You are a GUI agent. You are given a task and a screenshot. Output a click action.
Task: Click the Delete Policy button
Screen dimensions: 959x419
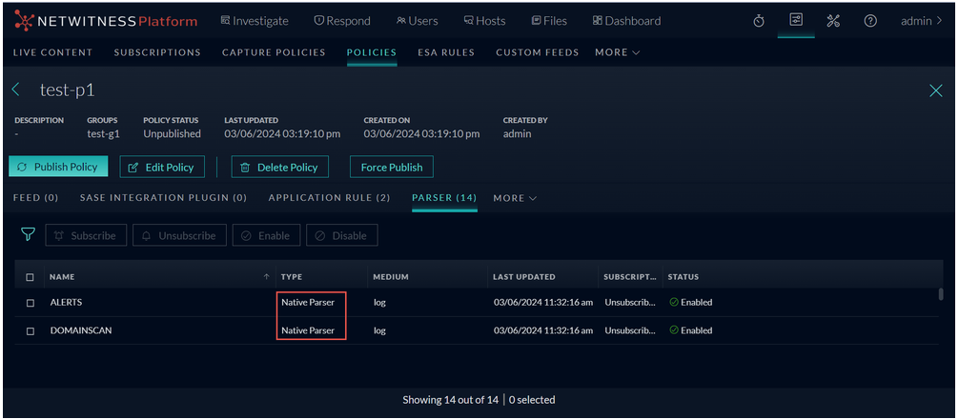(280, 167)
